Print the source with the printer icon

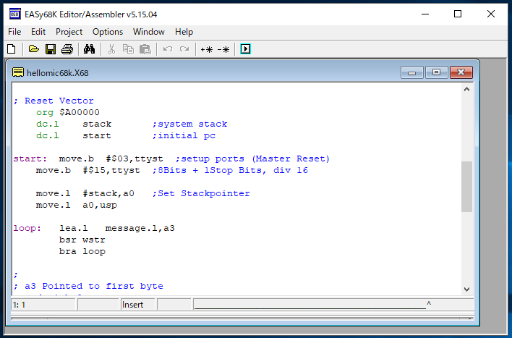(x=67, y=49)
